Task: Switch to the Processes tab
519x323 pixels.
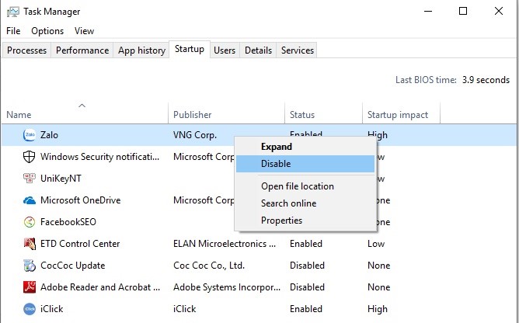Action: [27, 50]
